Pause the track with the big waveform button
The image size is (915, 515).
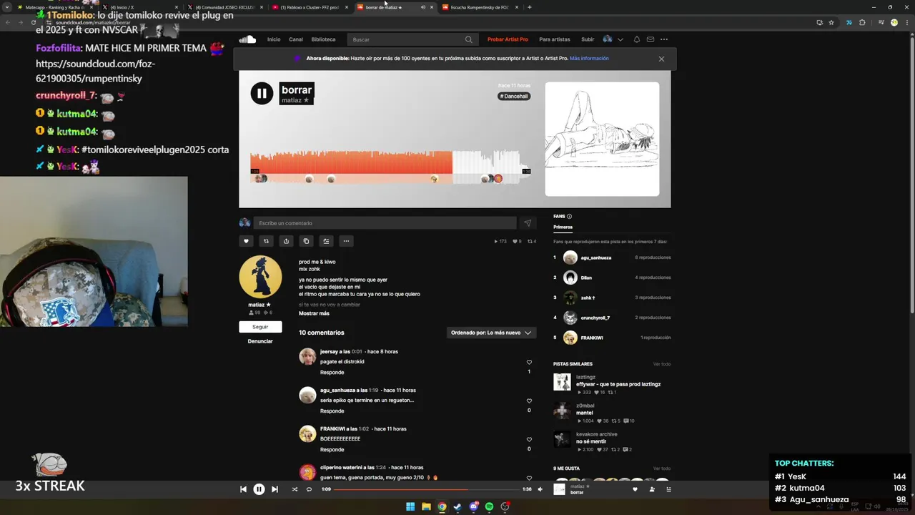click(x=262, y=93)
